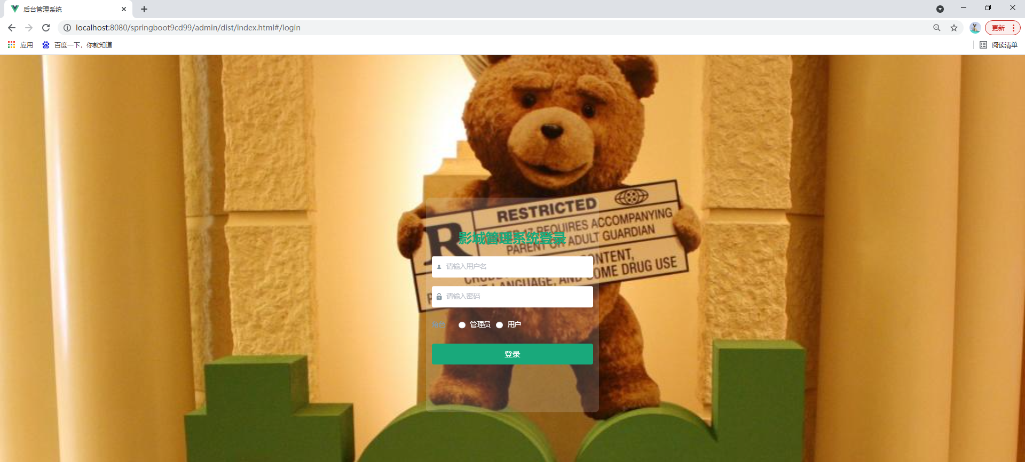Select the 用户 radio button

499,324
